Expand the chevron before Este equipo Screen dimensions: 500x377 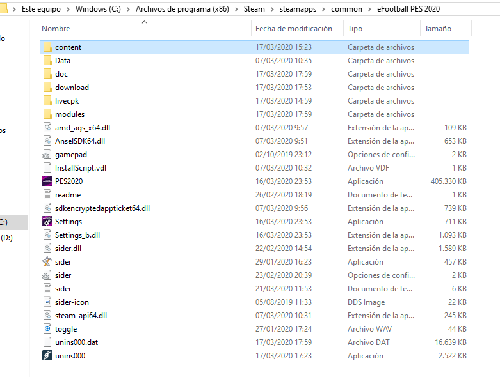click(x=14, y=9)
